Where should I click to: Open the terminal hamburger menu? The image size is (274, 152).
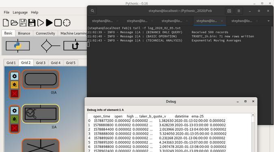coord(239,11)
